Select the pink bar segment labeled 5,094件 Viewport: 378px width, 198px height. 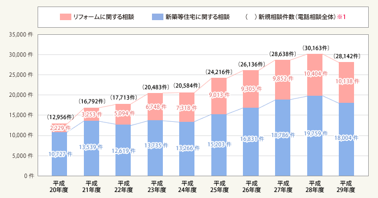pos(123,114)
